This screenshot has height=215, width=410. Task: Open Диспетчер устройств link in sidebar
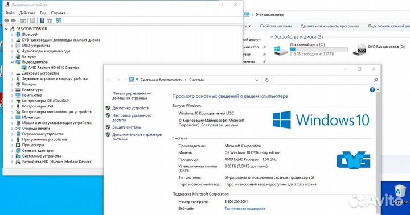130,108
